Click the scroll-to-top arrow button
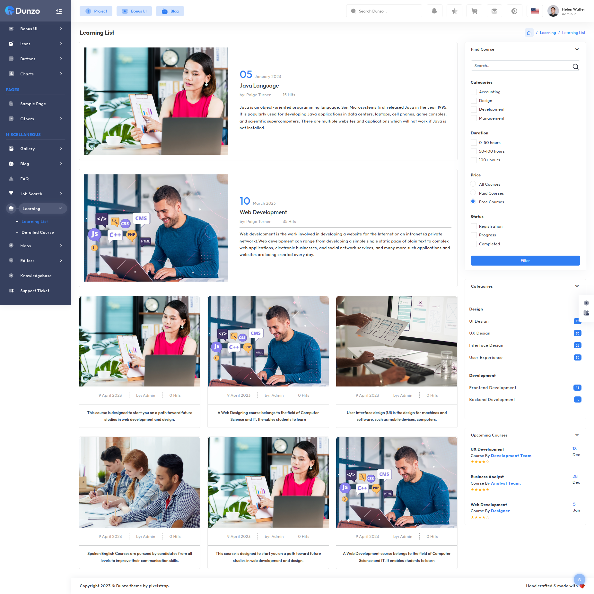The height and width of the screenshot is (594, 594). click(x=579, y=579)
